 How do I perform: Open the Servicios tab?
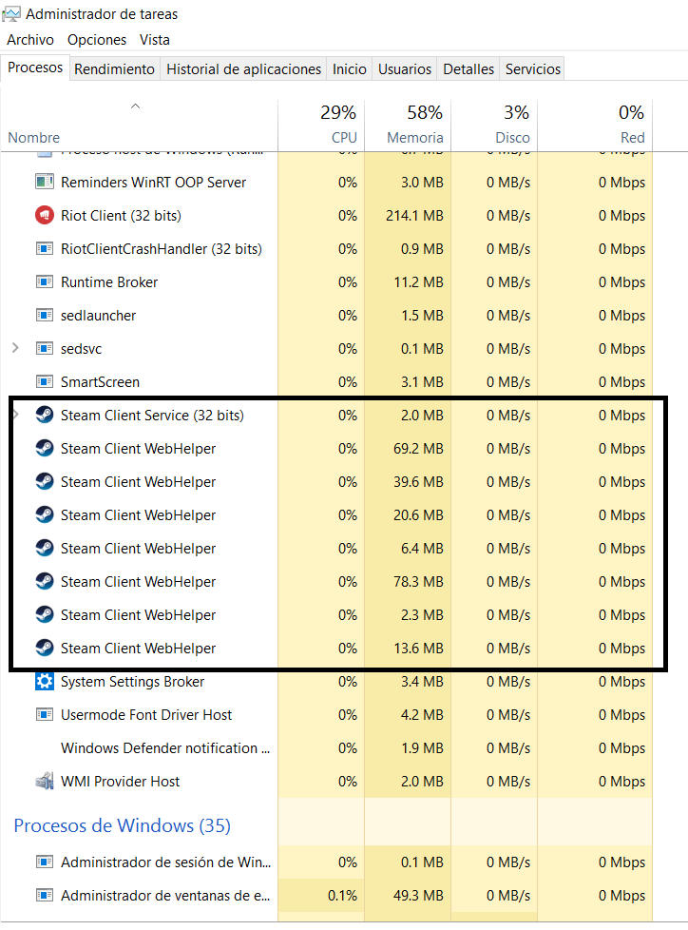coord(533,68)
